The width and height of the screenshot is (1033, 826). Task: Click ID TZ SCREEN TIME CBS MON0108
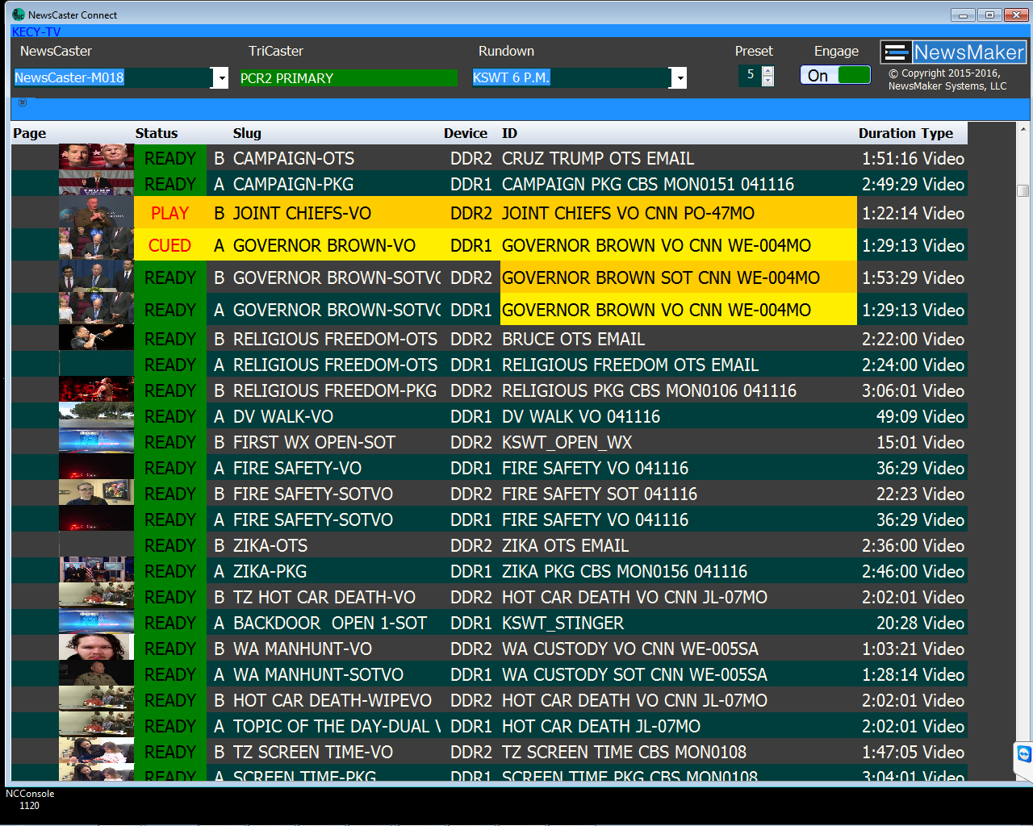click(x=624, y=752)
